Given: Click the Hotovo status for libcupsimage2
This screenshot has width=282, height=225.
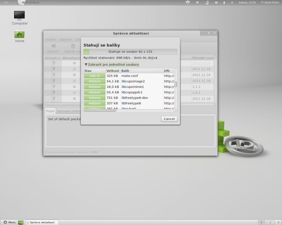Looking at the screenshot, I should [95, 81].
